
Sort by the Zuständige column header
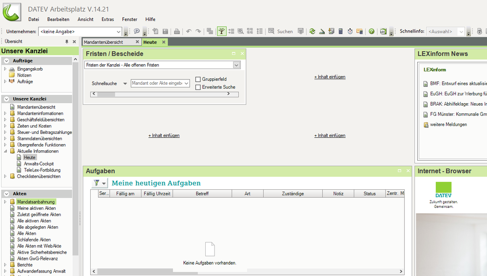(x=293, y=194)
